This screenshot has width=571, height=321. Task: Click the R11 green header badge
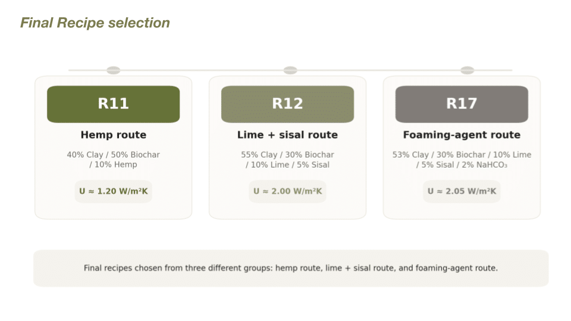(x=113, y=104)
